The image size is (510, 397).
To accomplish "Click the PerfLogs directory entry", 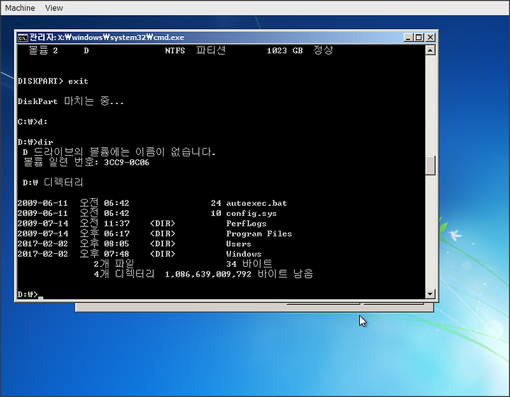I will [246, 224].
